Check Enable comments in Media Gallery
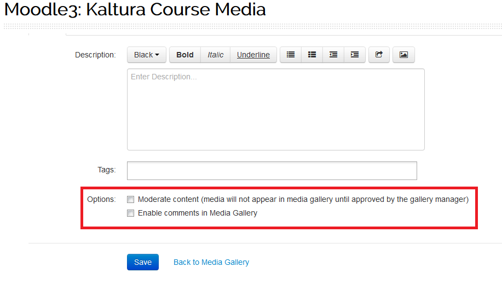The image size is (502, 284). pyautogui.click(x=131, y=213)
